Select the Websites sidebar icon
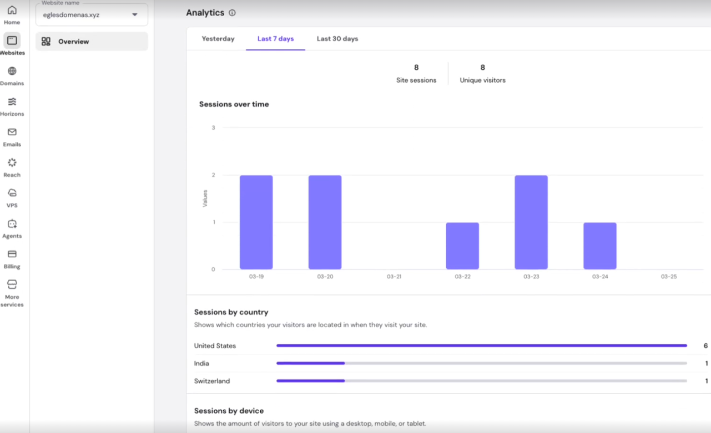The image size is (711, 433). point(12,40)
